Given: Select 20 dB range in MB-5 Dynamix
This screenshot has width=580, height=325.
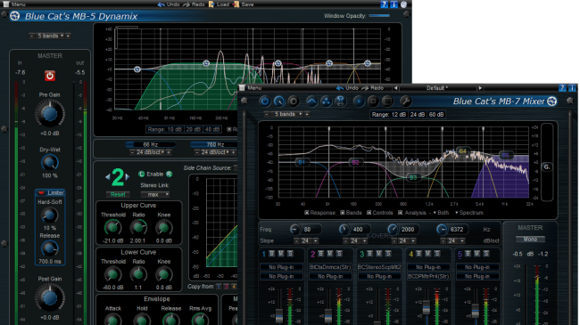Looking at the screenshot, I should pyautogui.click(x=194, y=129).
